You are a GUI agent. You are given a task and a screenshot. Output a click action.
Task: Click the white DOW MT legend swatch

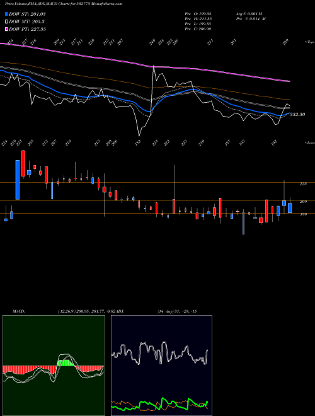coord(6,22)
